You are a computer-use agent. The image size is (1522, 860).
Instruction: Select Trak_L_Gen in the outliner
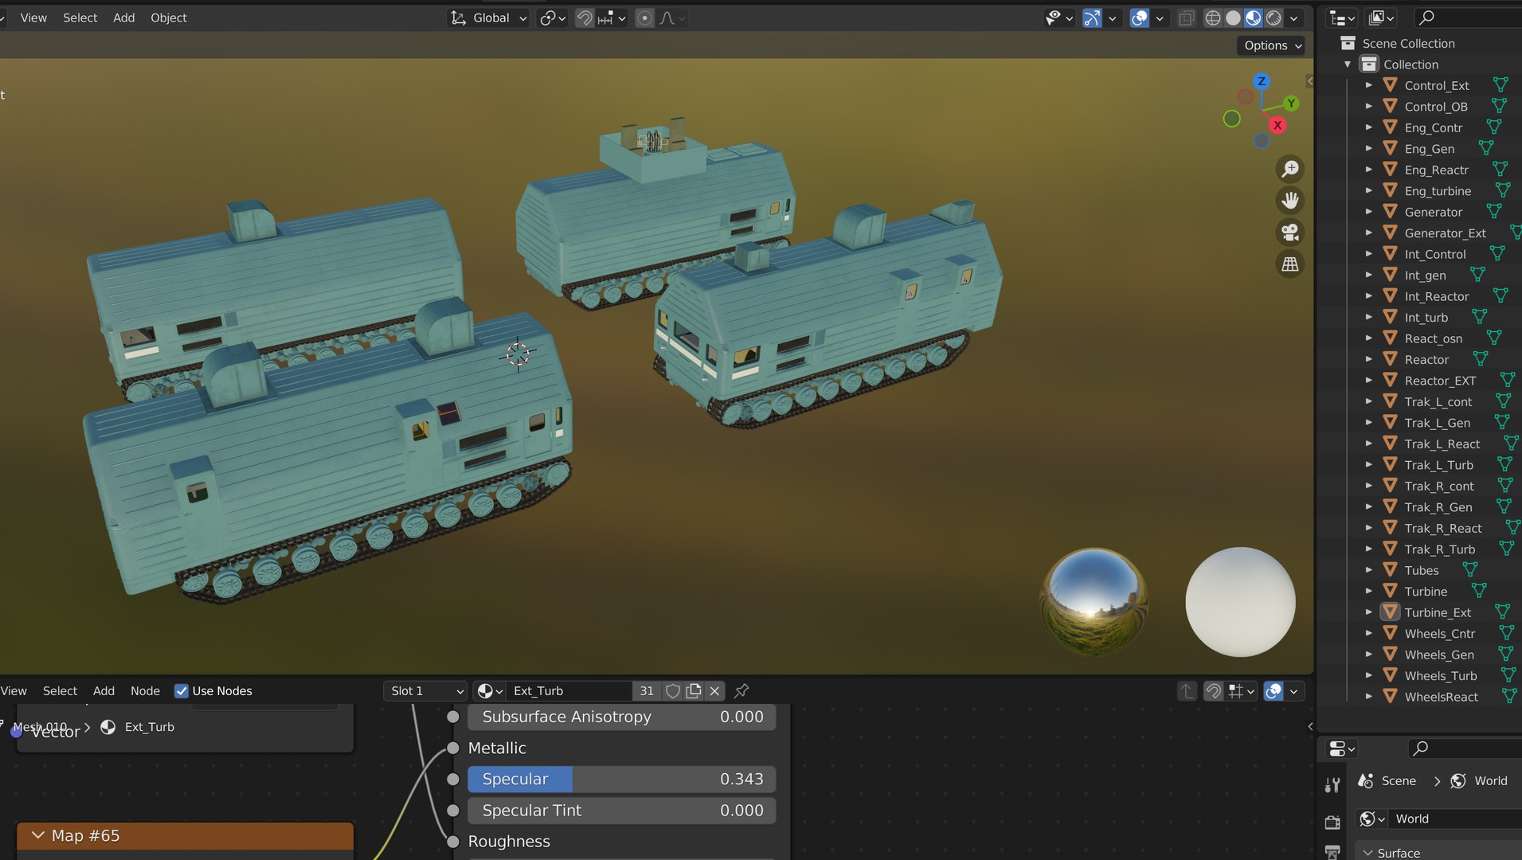[x=1437, y=423]
